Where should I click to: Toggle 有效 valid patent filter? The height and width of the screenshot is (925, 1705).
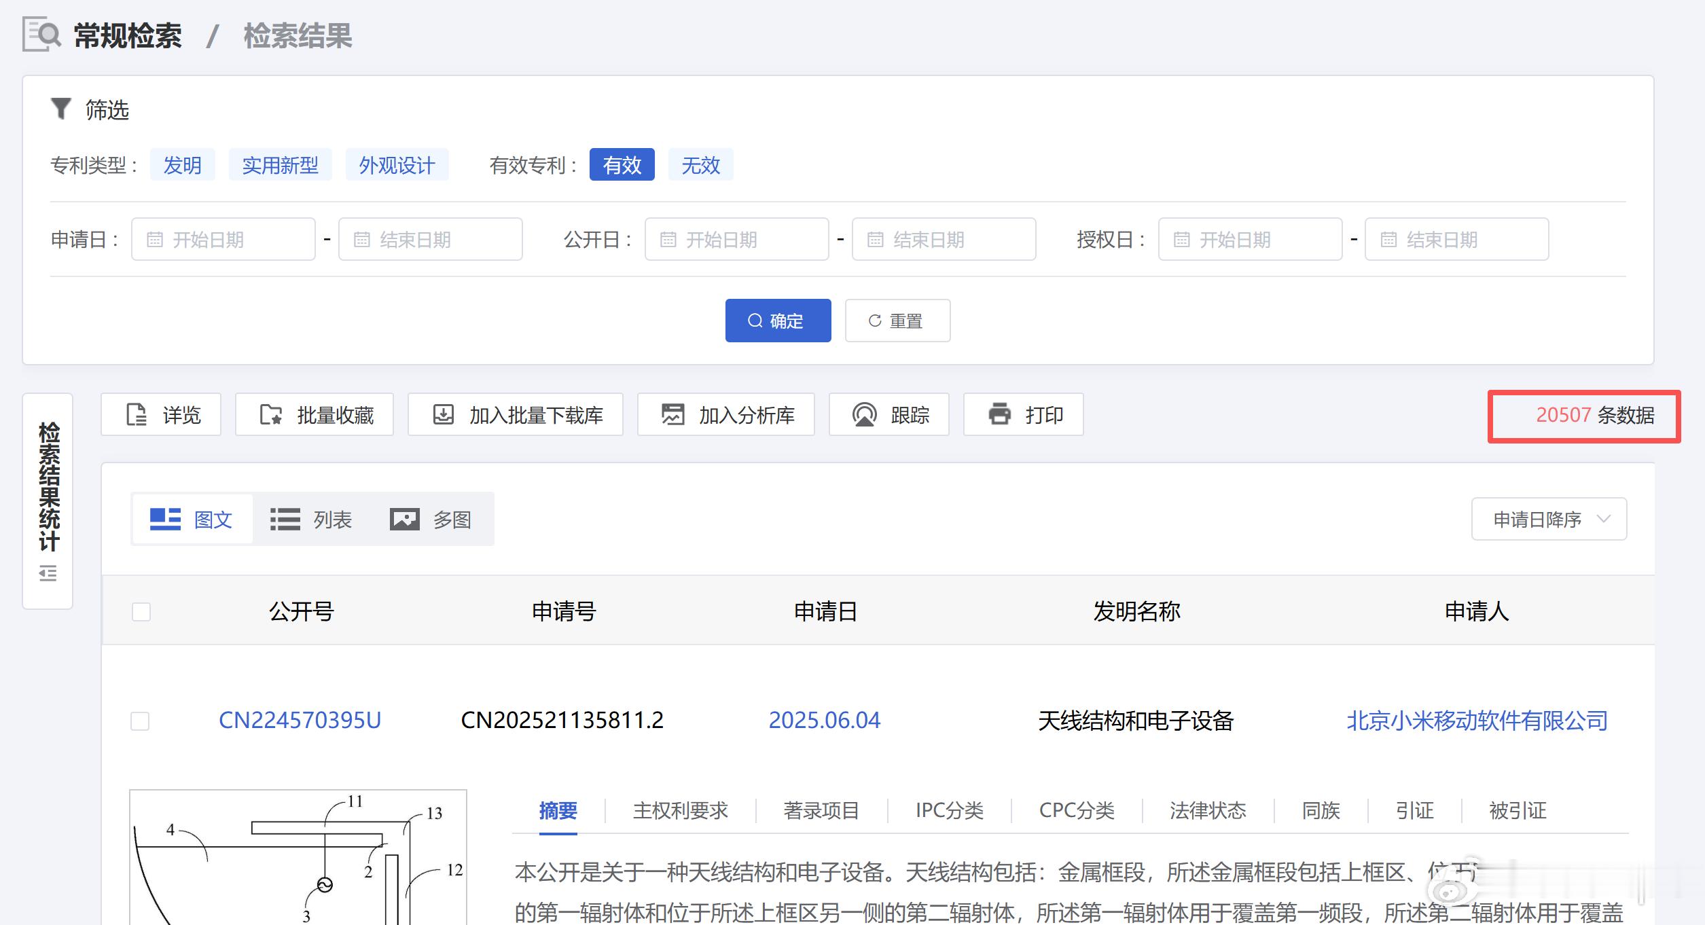pyautogui.click(x=622, y=165)
